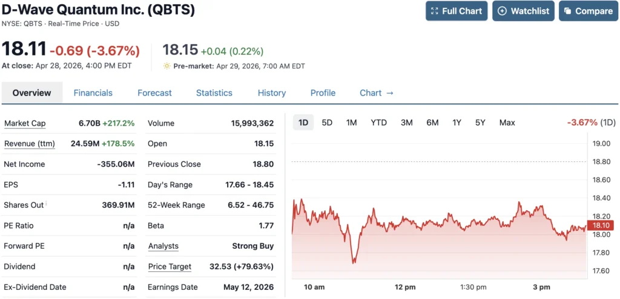The width and height of the screenshot is (620, 299).
Task: Select the Max chart range
Action: [507, 123]
